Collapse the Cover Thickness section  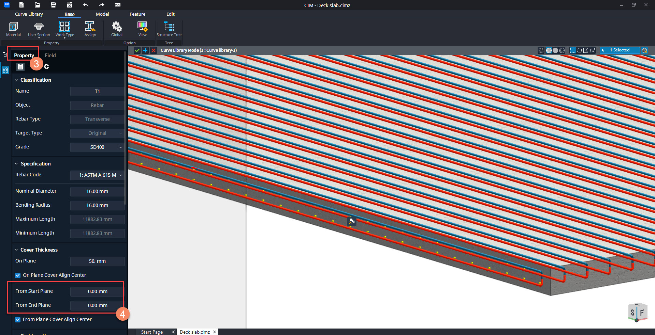pyautogui.click(x=16, y=250)
